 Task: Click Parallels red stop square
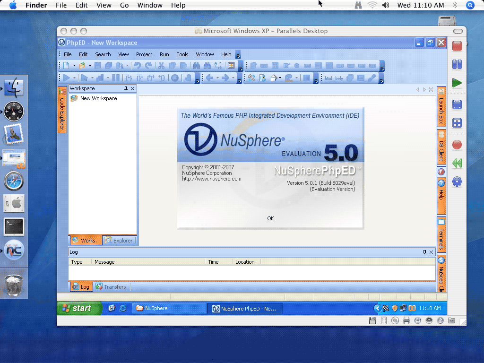tap(457, 46)
